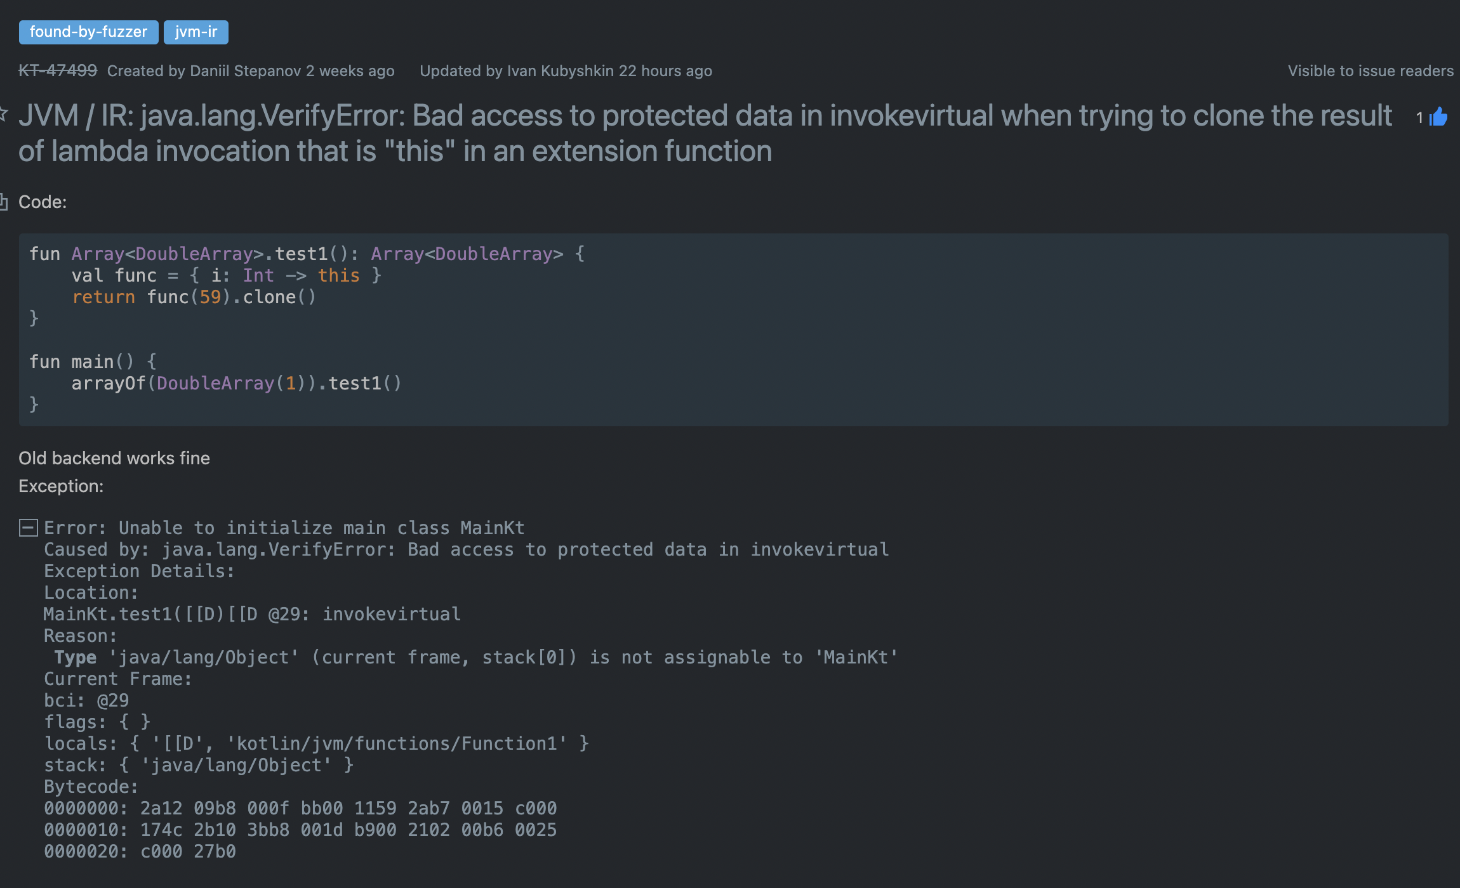This screenshot has width=1460, height=888.
Task: Change Visible to issue readers setting
Action: [x=1370, y=70]
